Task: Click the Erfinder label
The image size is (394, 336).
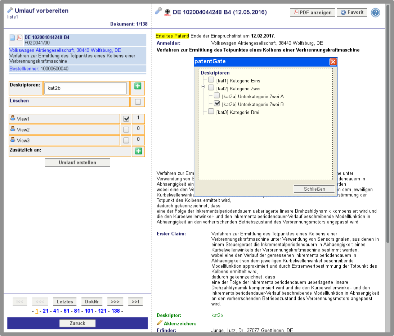Action: [x=166, y=330]
